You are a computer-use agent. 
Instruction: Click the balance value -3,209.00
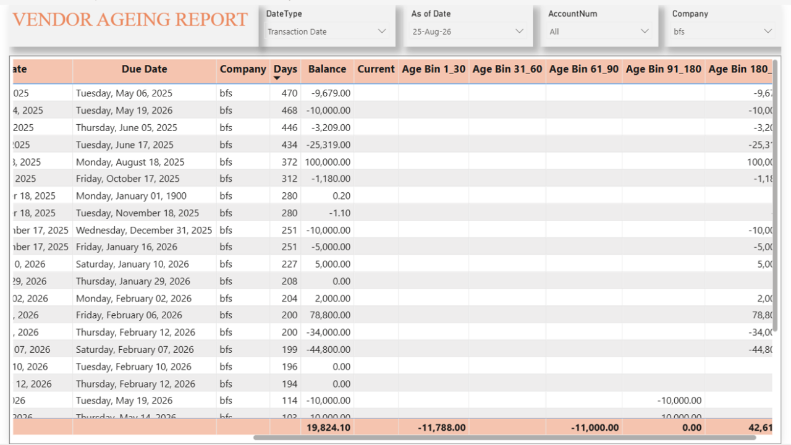(330, 128)
